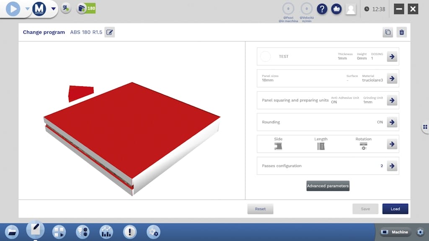This screenshot has height=241, width=429.
Task: Click the duplicate program icon
Action: point(388,32)
